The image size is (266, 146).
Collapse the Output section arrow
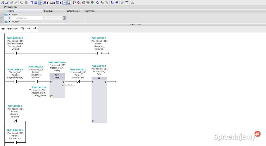9,22
